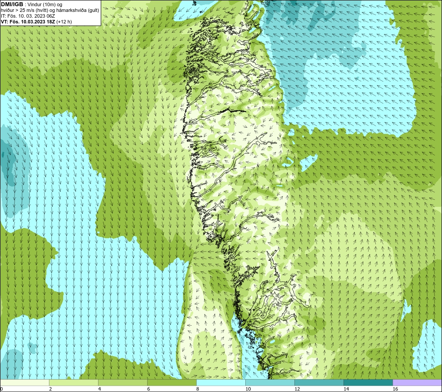Click the 'VT: Fös. 10.03.2023 18Z (+12 h)' line
Viewport: 442px width, 392px height.
point(36,22)
